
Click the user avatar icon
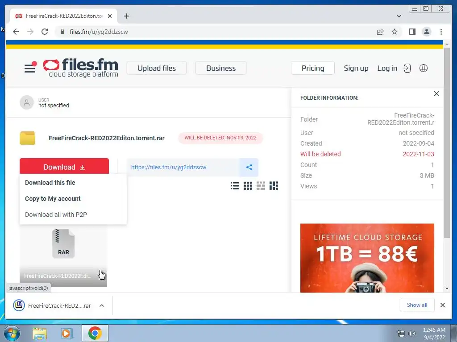tap(26, 102)
